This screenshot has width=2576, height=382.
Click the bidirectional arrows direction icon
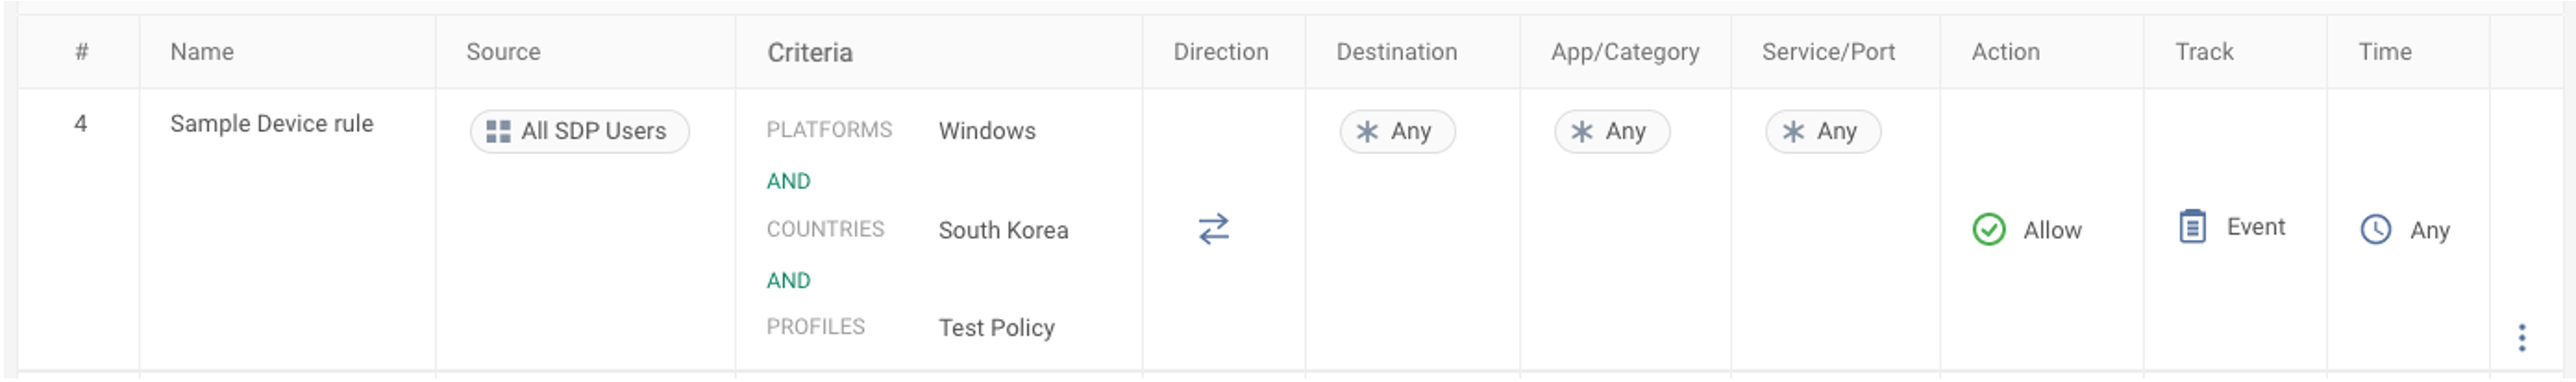(x=1213, y=229)
